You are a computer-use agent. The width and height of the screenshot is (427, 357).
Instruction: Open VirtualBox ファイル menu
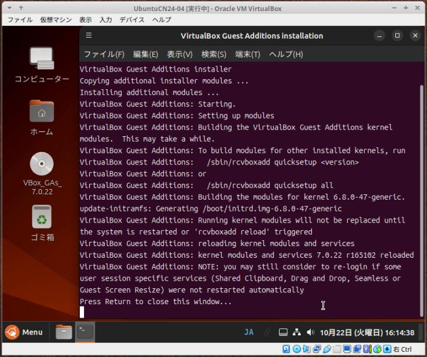tap(20, 19)
